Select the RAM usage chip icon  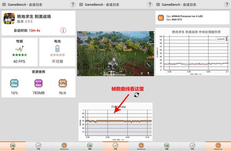coord(38,83)
